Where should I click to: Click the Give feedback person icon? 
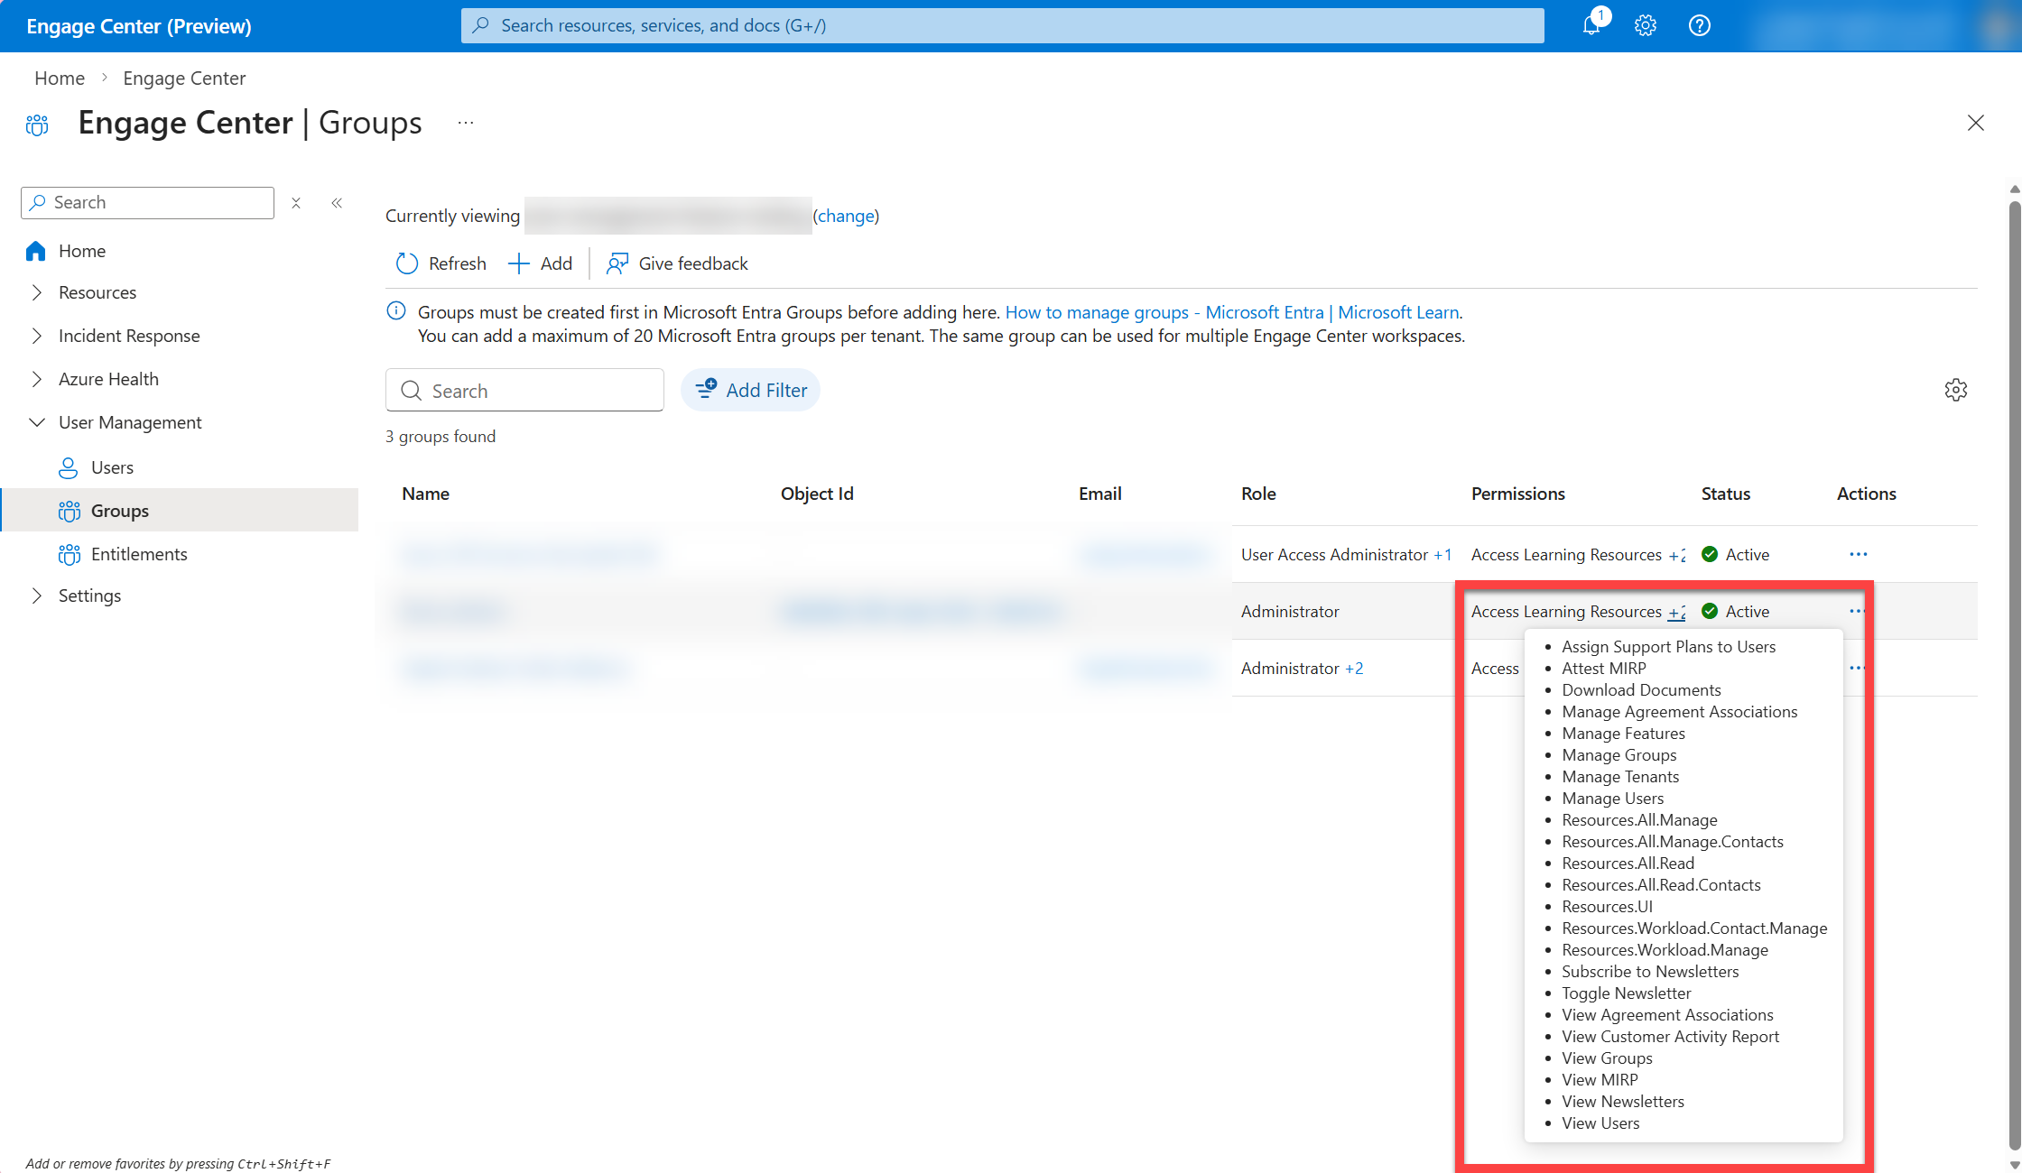click(x=617, y=263)
